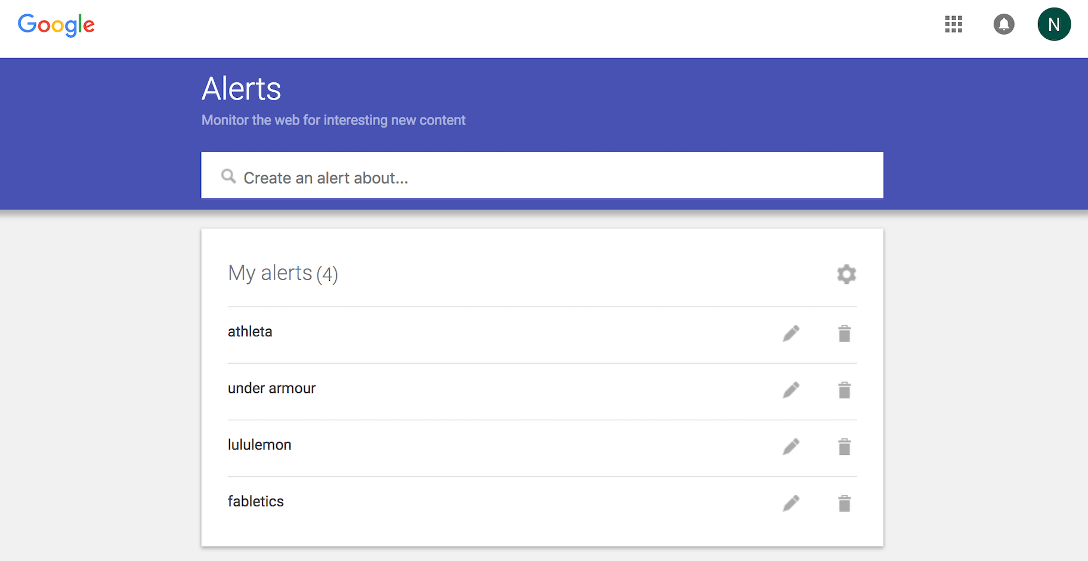Image resolution: width=1088 pixels, height=561 pixels.
Task: Click the My alerts (4) heading
Action: pos(283,273)
